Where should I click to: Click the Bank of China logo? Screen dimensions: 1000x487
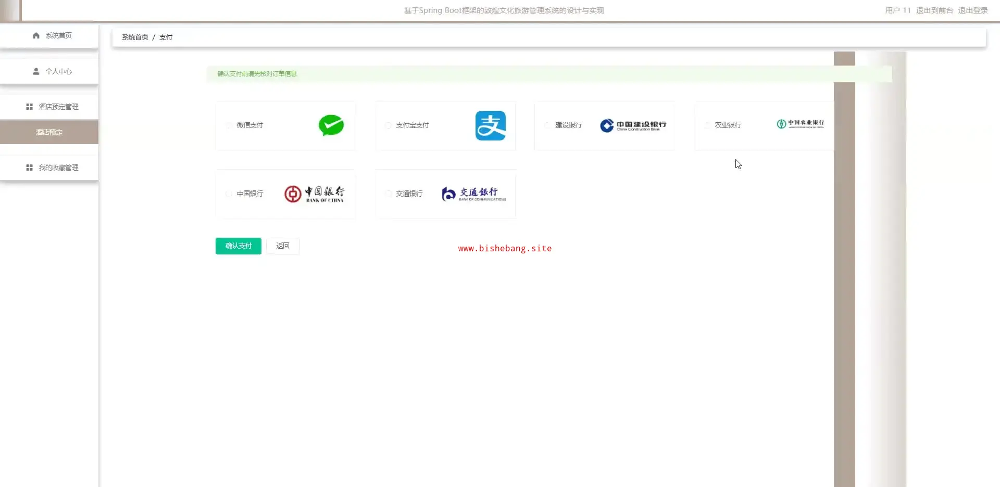point(314,194)
